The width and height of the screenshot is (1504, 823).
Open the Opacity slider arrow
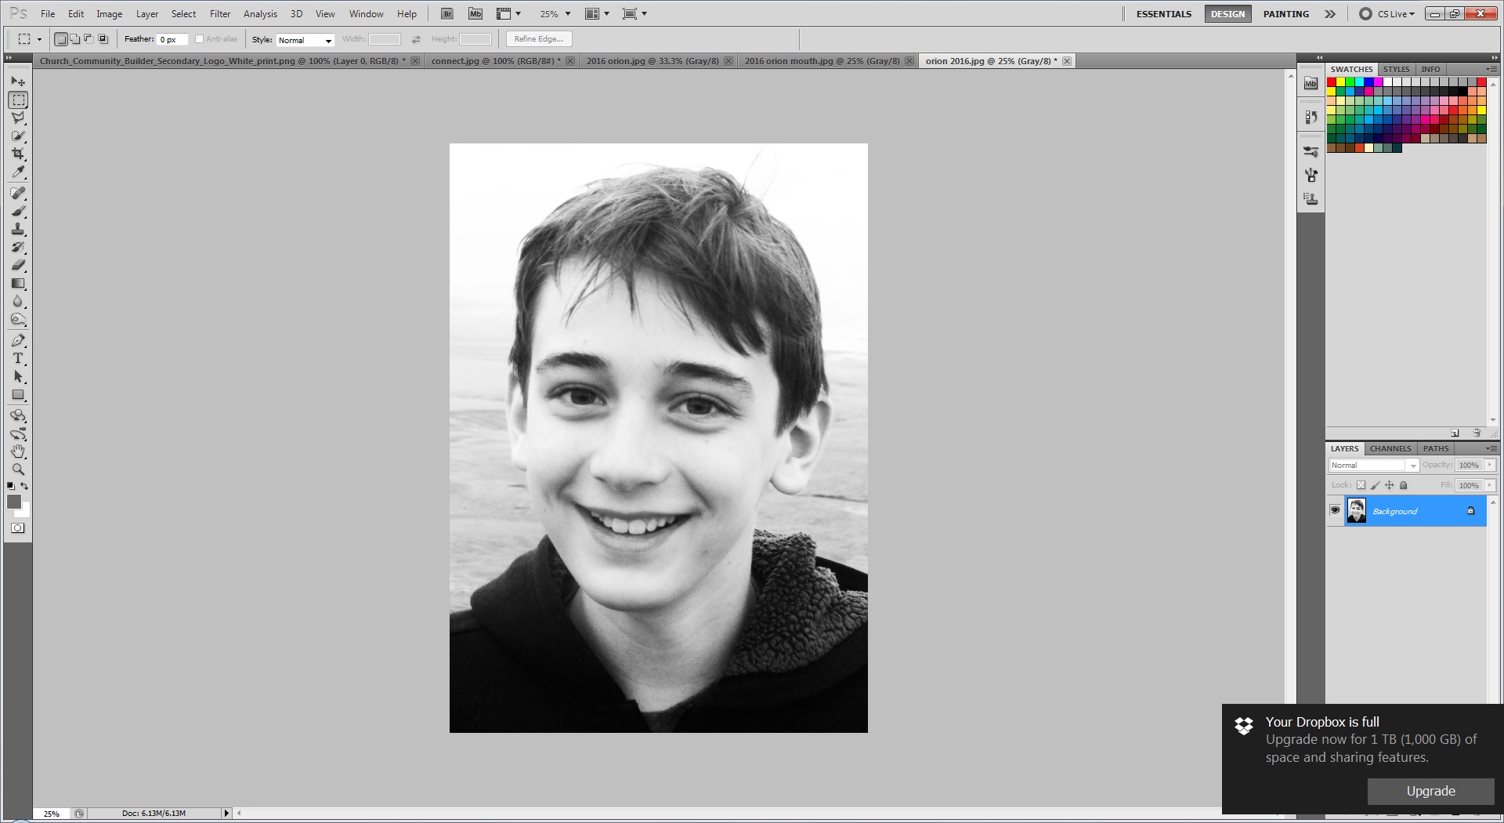pos(1490,465)
